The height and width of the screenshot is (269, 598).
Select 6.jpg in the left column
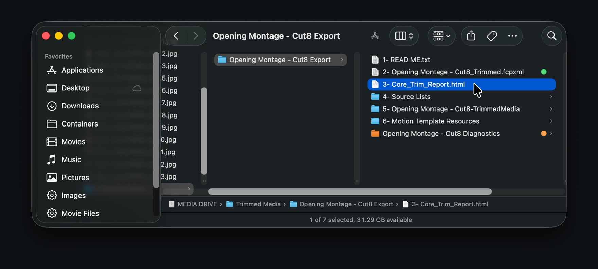coord(170,90)
